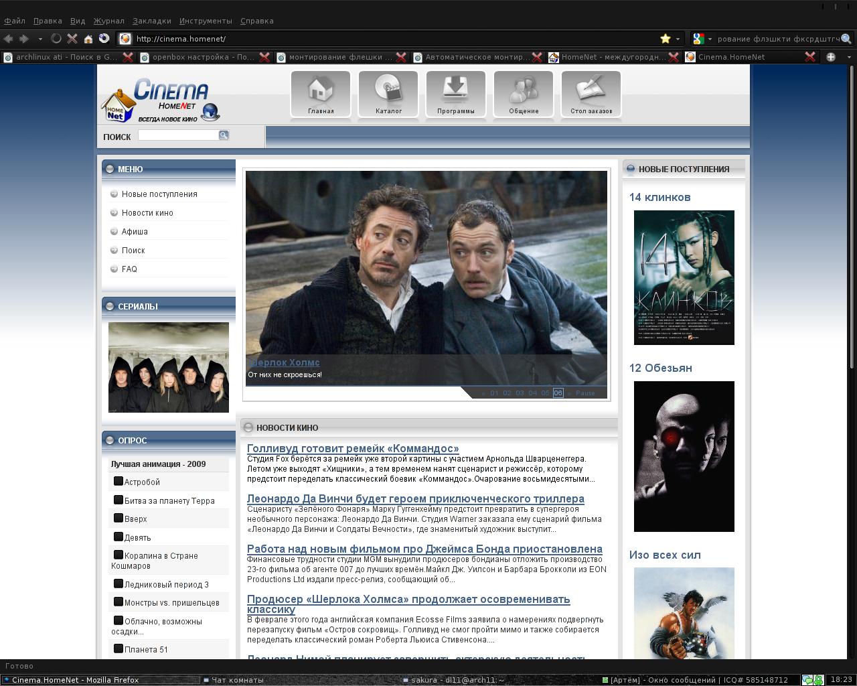Open the Справка menu
Viewport: 857px width, 686px height.
(x=256, y=21)
